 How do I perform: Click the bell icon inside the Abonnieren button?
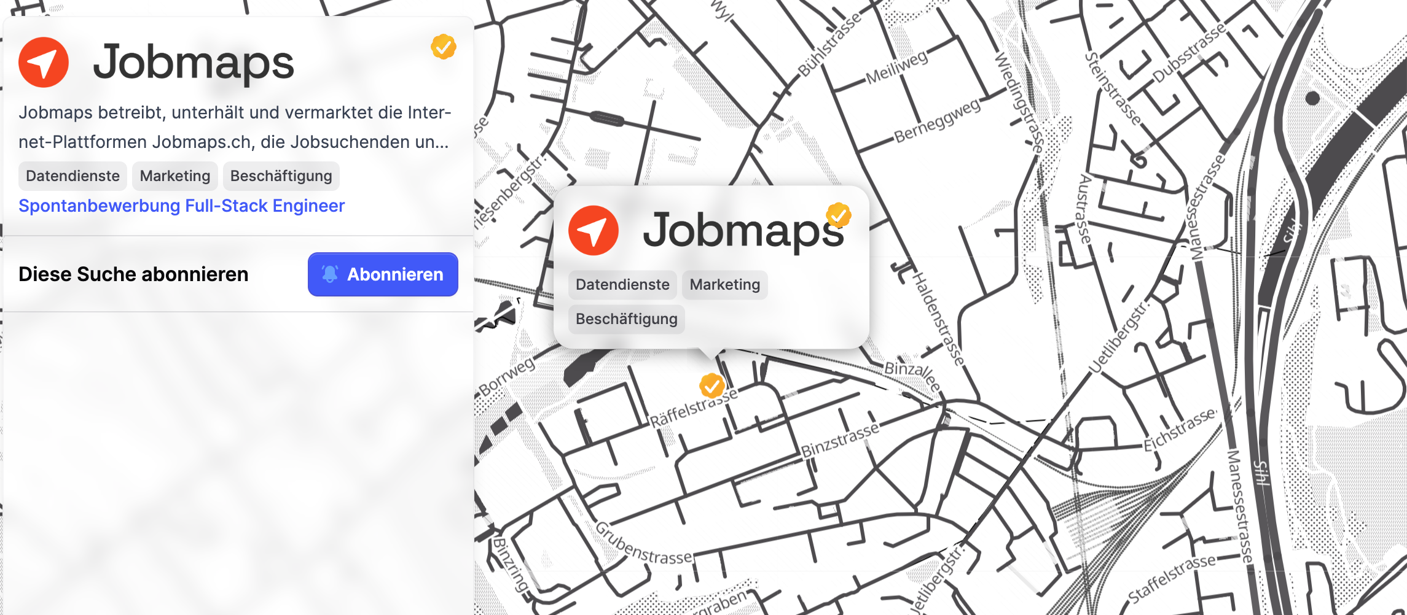coord(329,274)
